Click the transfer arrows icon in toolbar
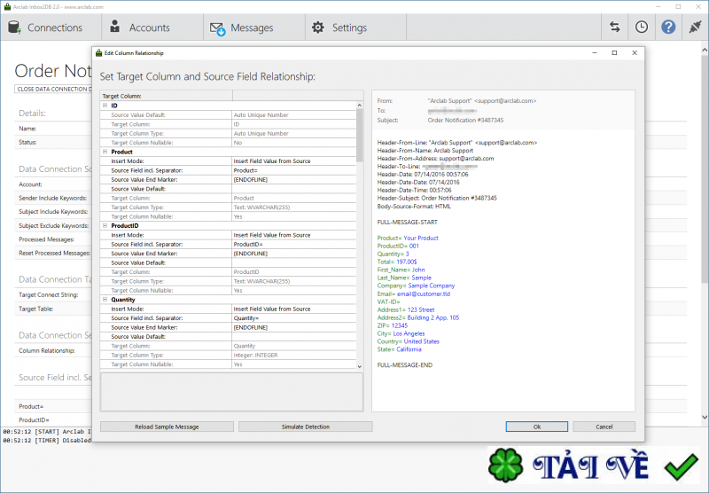Screen dimensions: 709x493 click(x=614, y=27)
